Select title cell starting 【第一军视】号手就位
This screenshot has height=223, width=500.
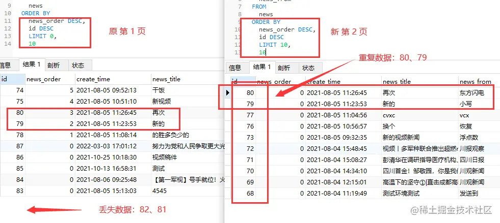click(188, 180)
